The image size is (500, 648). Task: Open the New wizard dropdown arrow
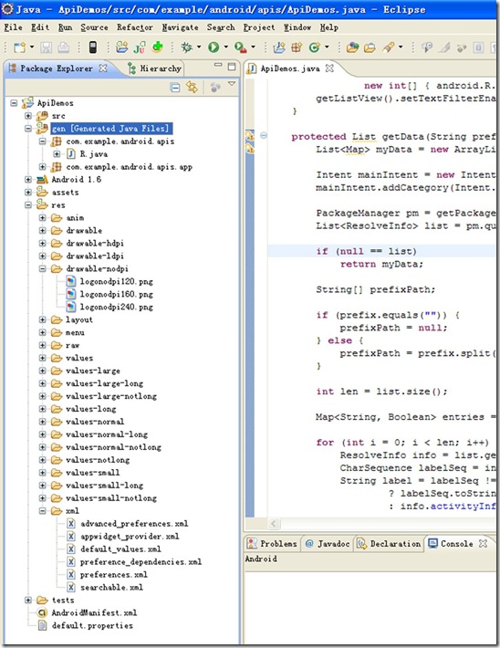32,47
